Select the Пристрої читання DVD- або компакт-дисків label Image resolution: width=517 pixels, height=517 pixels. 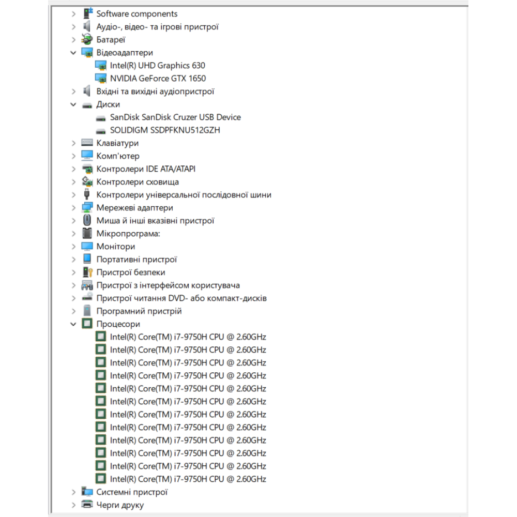[181, 298]
